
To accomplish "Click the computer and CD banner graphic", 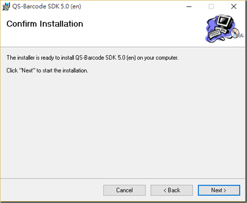I will [224, 29].
